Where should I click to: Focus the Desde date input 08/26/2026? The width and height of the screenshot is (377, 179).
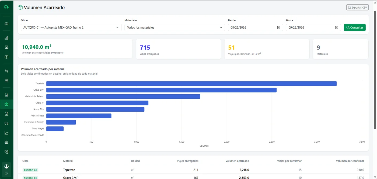click(x=255, y=27)
